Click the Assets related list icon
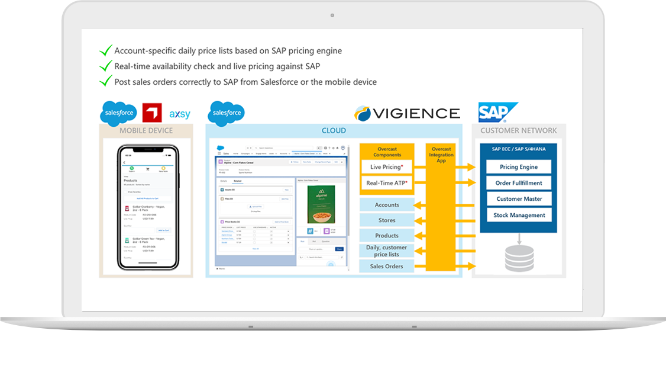Viewport: 666px width, 385px height. [x=222, y=190]
